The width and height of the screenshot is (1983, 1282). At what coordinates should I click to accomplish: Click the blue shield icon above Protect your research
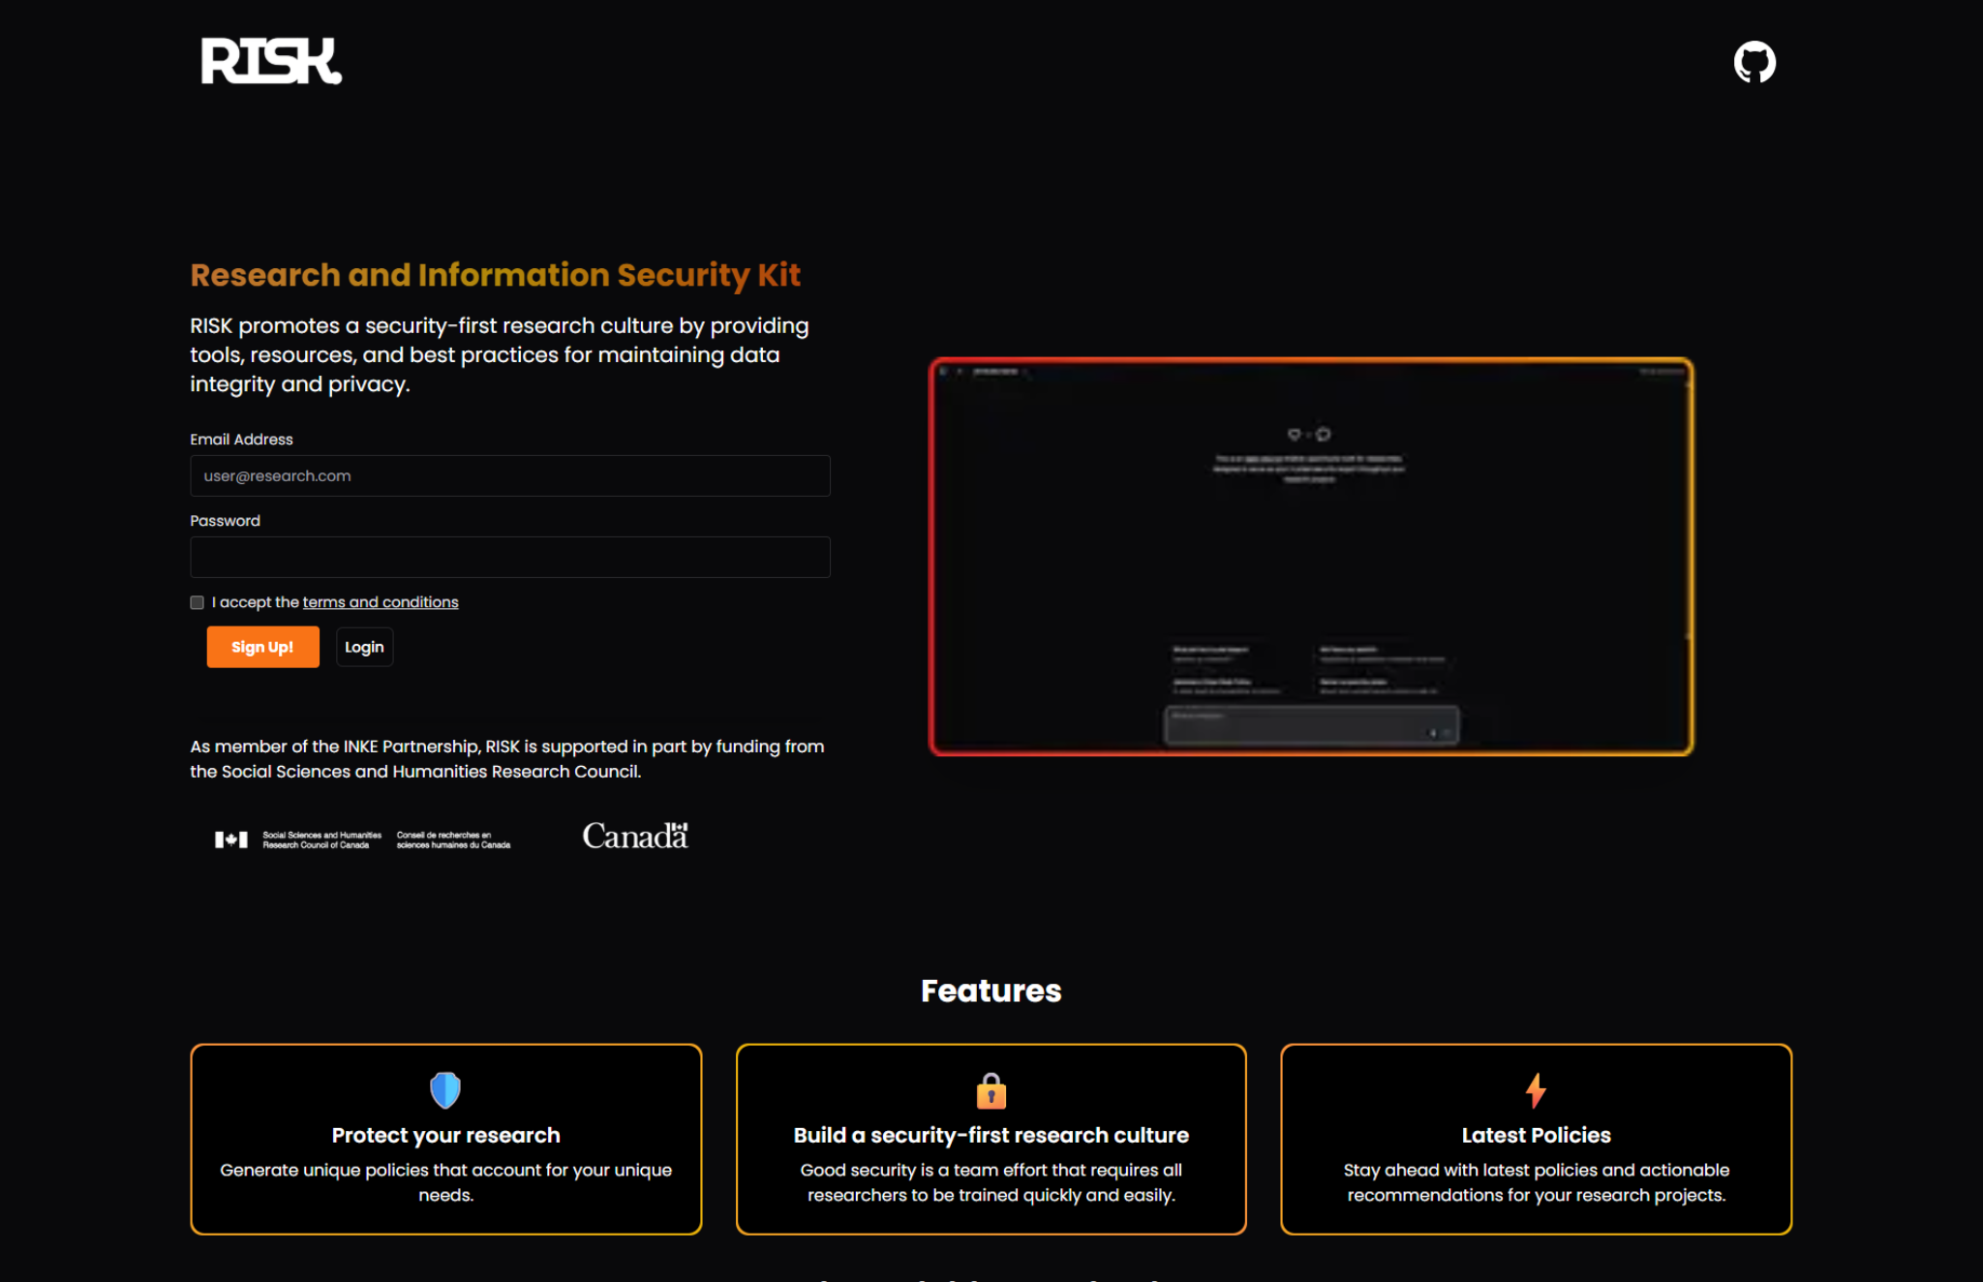(x=445, y=1089)
